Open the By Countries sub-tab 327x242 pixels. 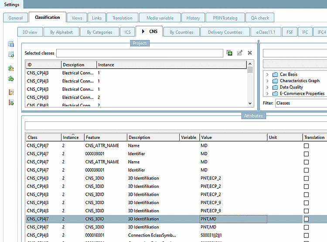[x=181, y=32]
